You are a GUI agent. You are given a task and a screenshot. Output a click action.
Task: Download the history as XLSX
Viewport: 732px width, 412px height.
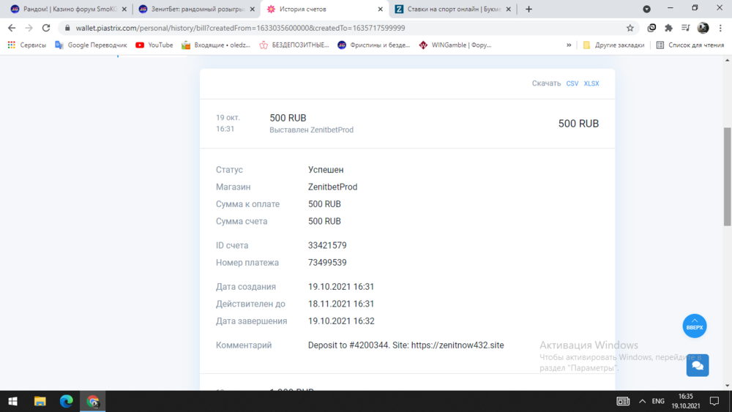coord(591,83)
